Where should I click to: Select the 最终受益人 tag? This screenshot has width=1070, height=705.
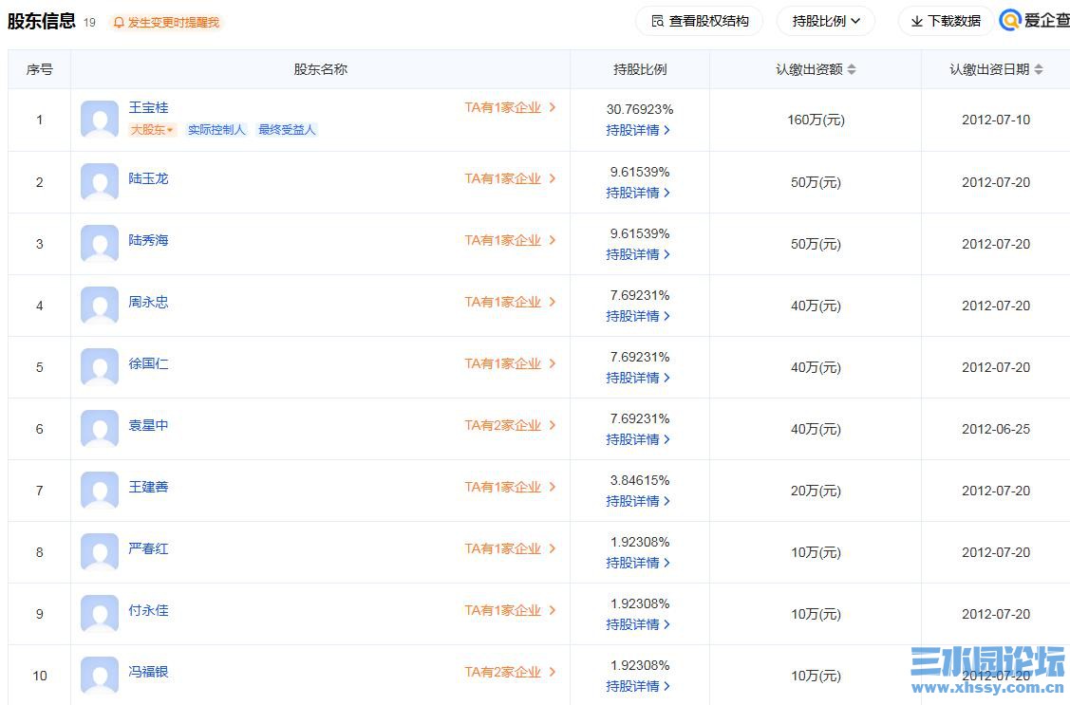285,129
